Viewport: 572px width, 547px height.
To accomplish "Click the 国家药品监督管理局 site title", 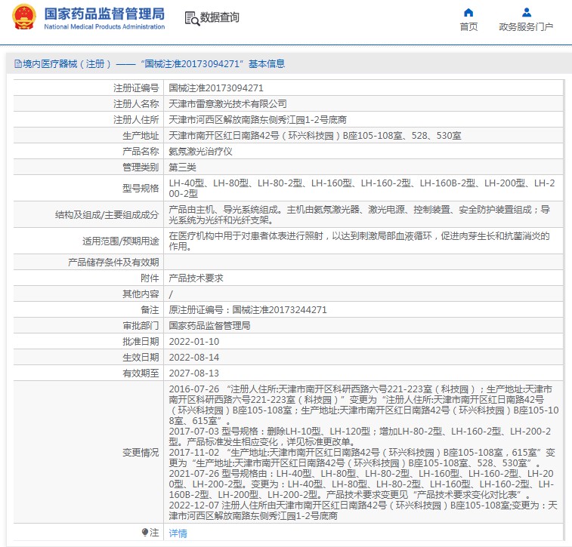I will click(104, 14).
